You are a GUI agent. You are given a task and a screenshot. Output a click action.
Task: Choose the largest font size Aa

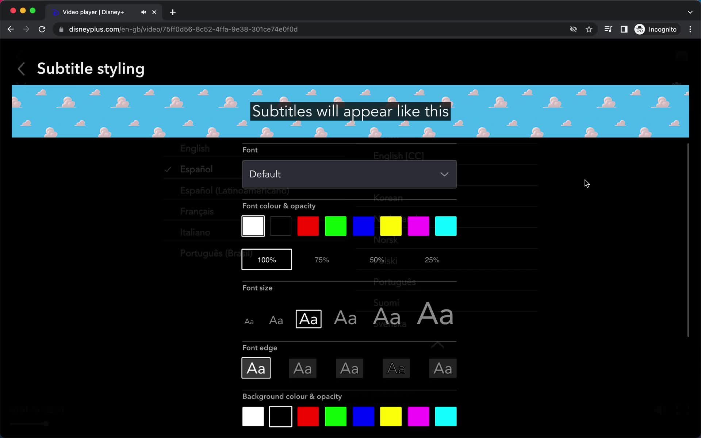click(435, 314)
